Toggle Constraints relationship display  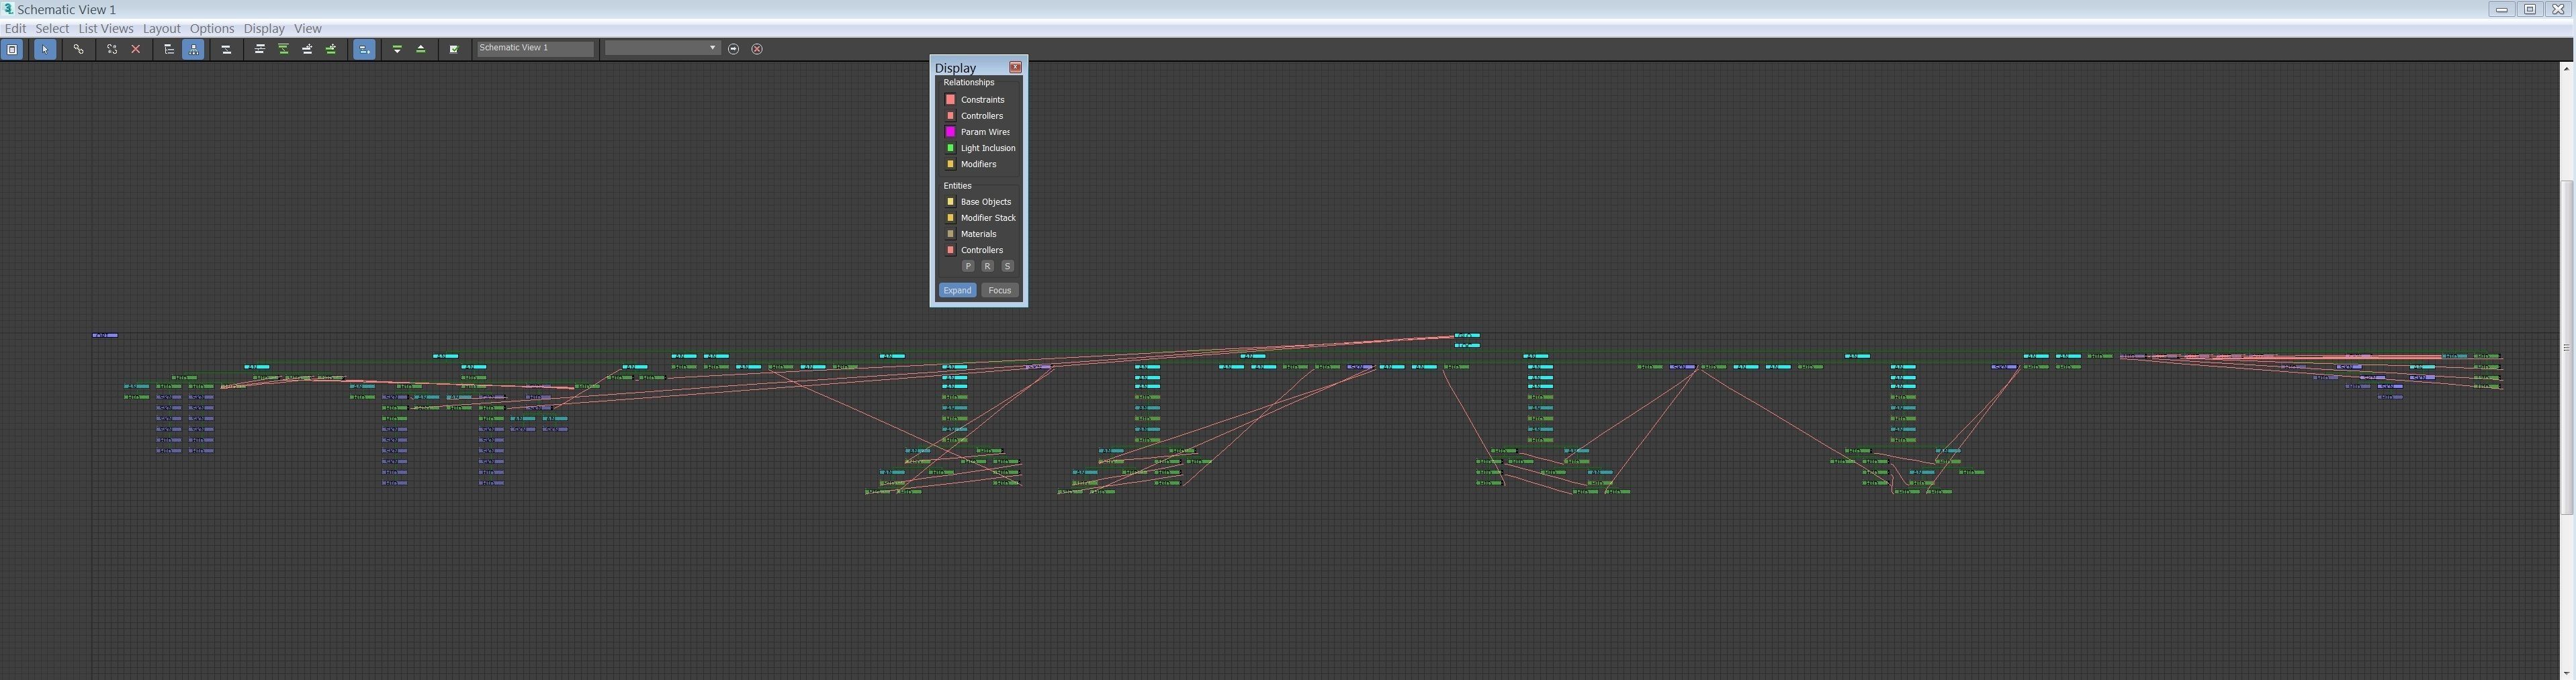[x=951, y=100]
